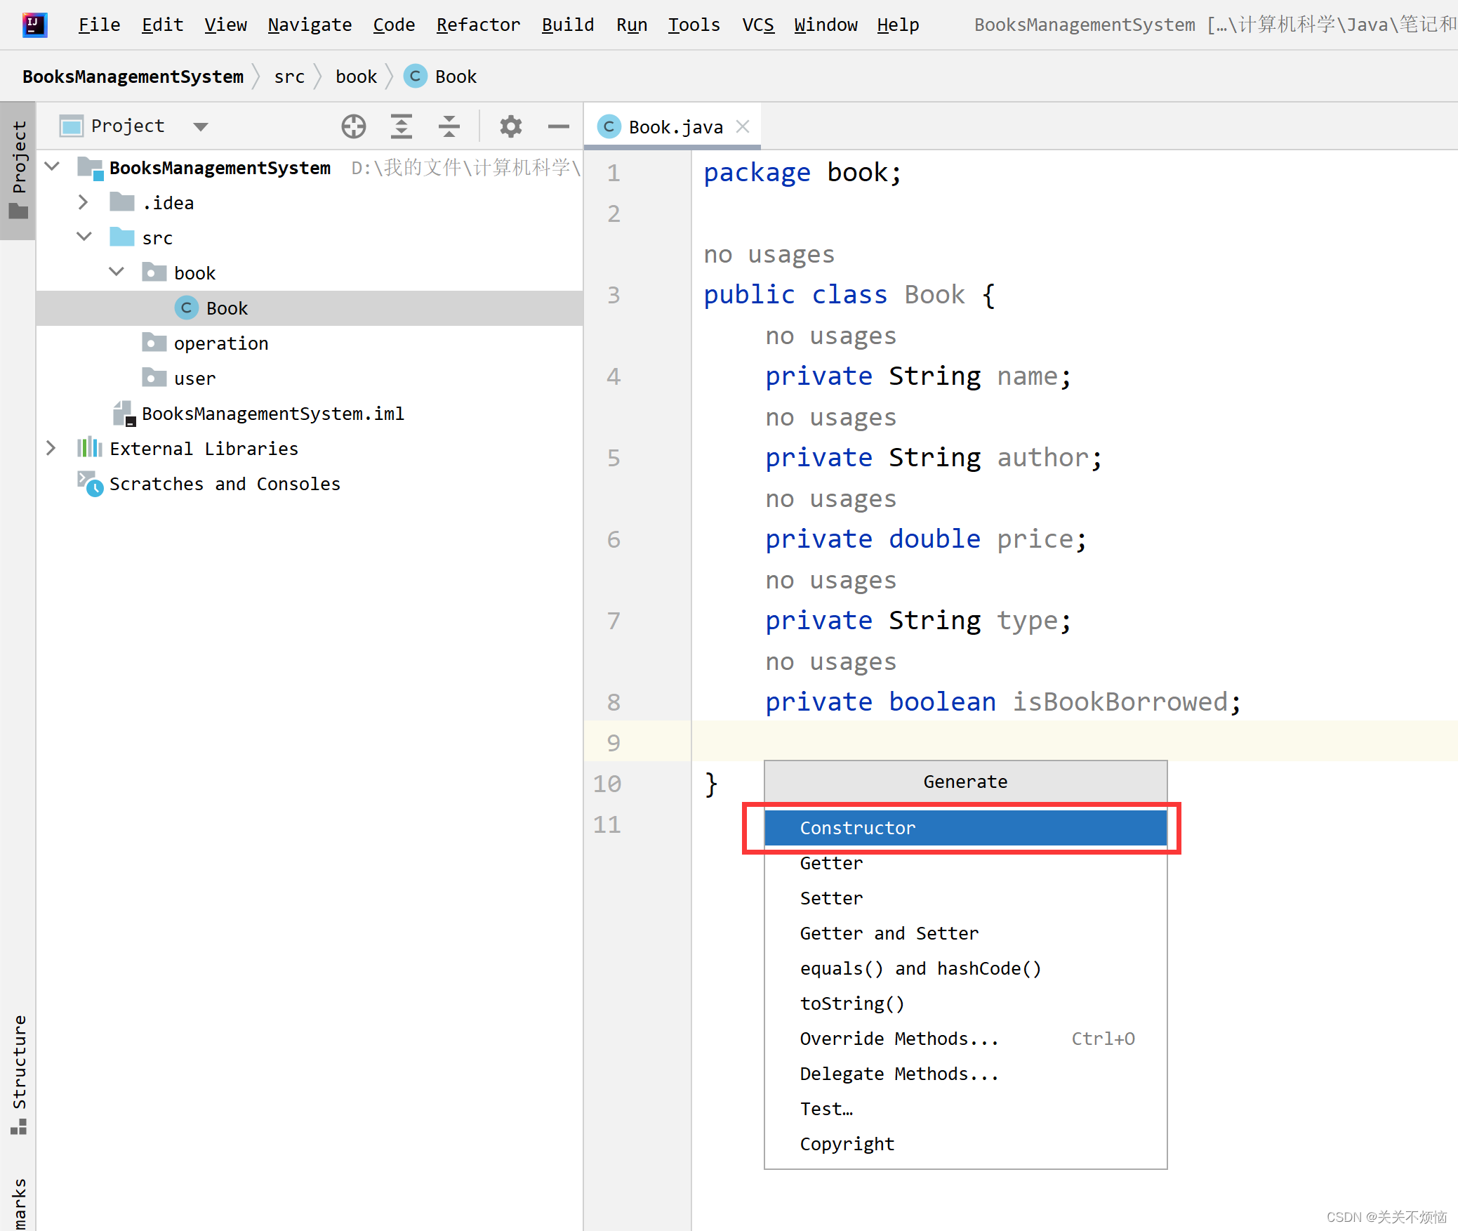The image size is (1458, 1231).
Task: Expand the .idea folder node
Action: 83,202
